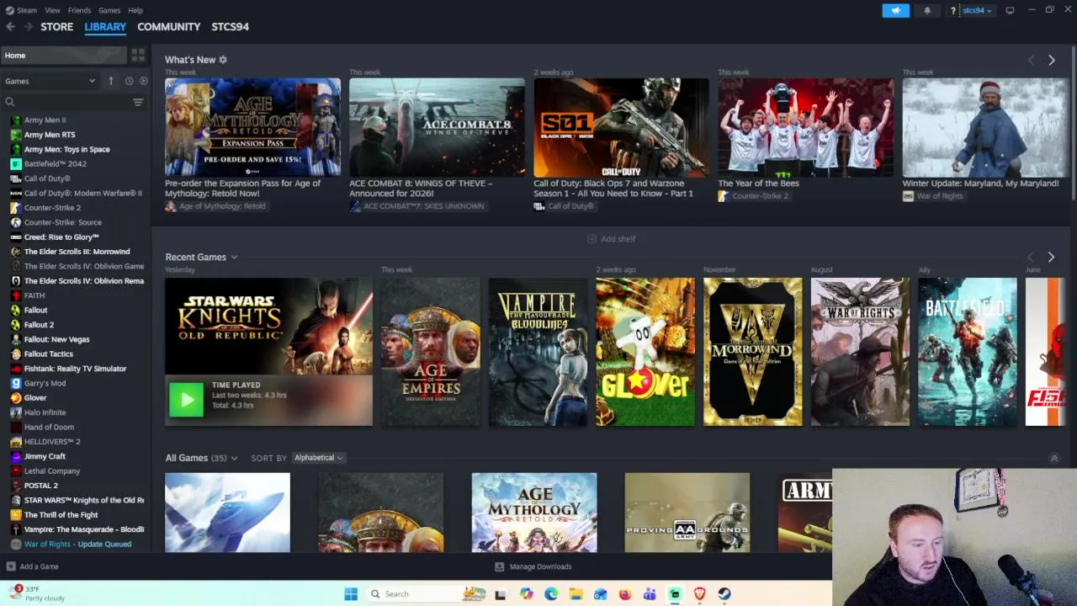Select War of Rights Update Queued

[76, 545]
